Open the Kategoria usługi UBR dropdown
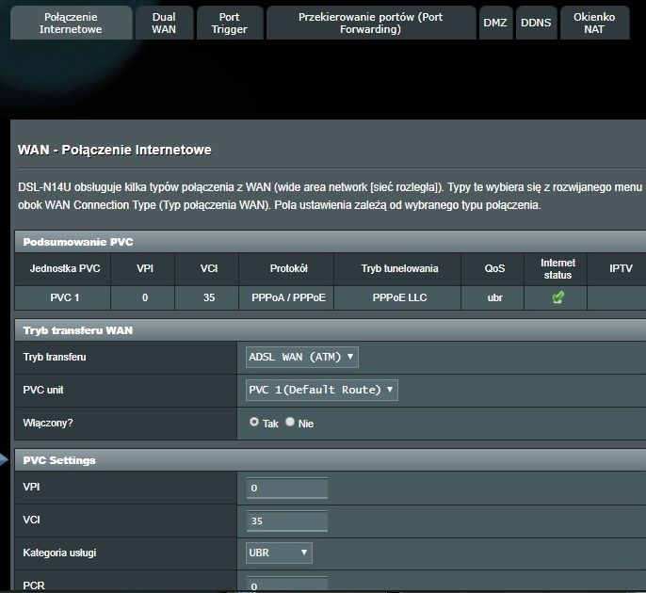Image resolution: width=646 pixels, height=593 pixels. pyautogui.click(x=279, y=553)
